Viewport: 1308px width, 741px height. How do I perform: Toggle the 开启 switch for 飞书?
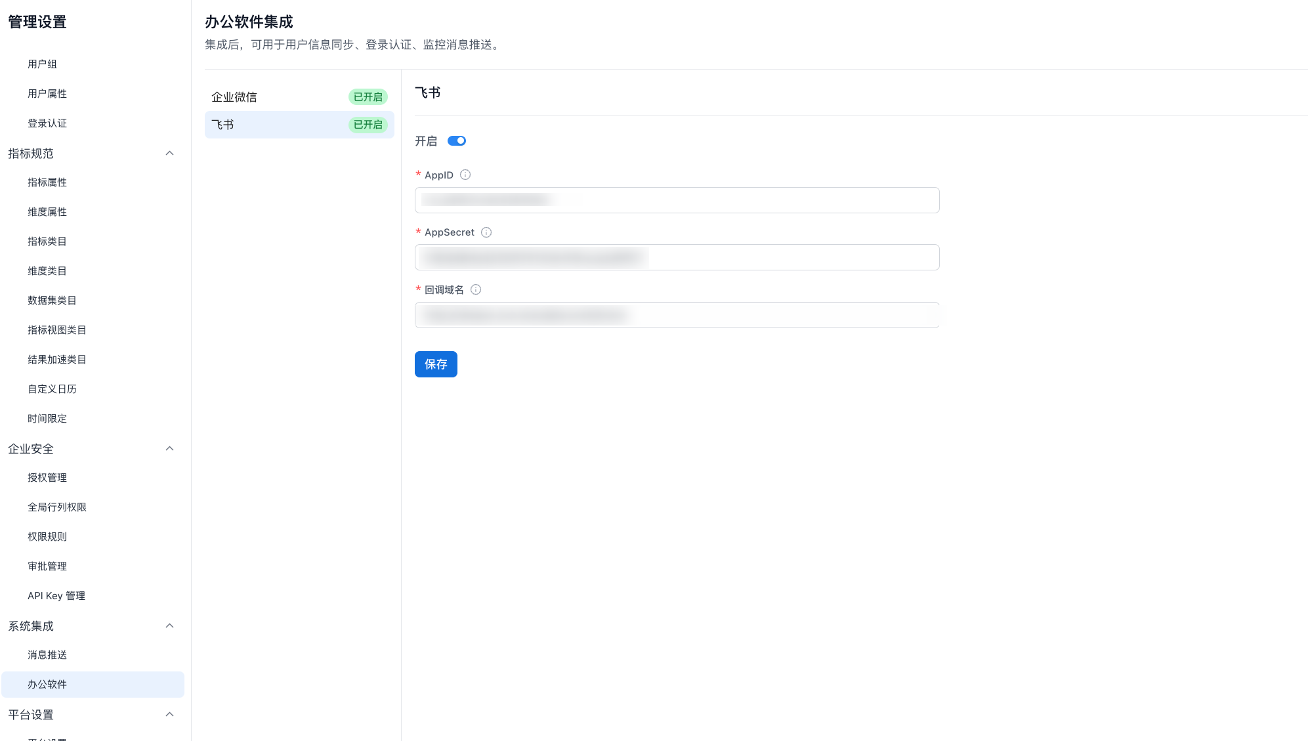457,140
